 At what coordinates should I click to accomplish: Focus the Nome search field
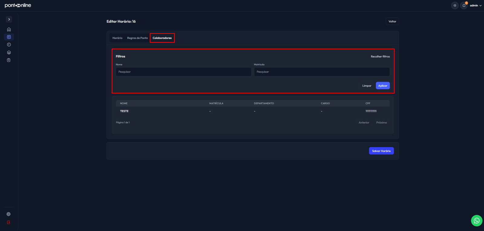(183, 72)
